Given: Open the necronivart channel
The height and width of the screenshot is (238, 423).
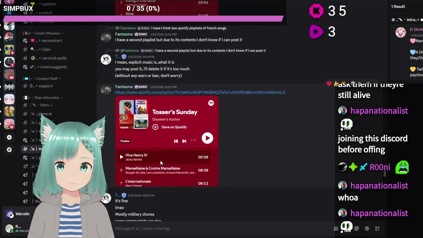Looking at the screenshot, I should 46,41.
